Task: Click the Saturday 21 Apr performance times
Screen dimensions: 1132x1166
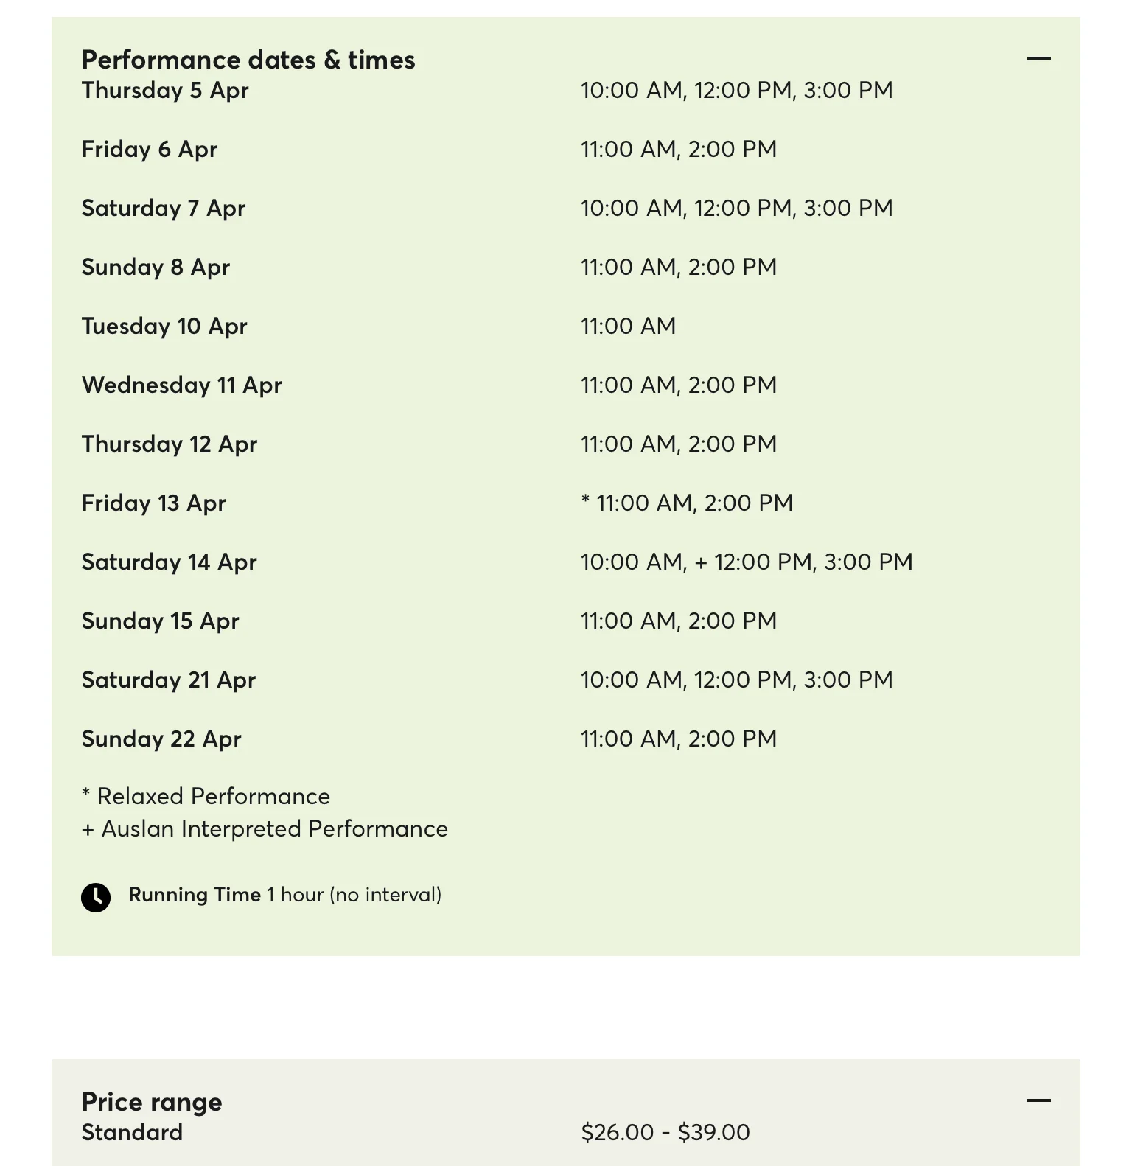Action: point(737,680)
